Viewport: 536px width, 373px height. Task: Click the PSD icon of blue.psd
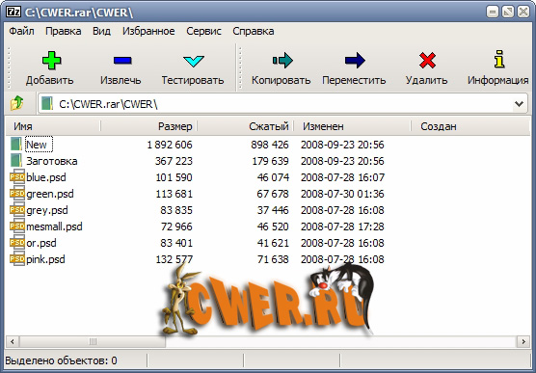(x=17, y=177)
